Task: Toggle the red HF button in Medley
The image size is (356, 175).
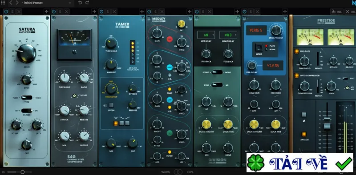Action: click(170, 39)
